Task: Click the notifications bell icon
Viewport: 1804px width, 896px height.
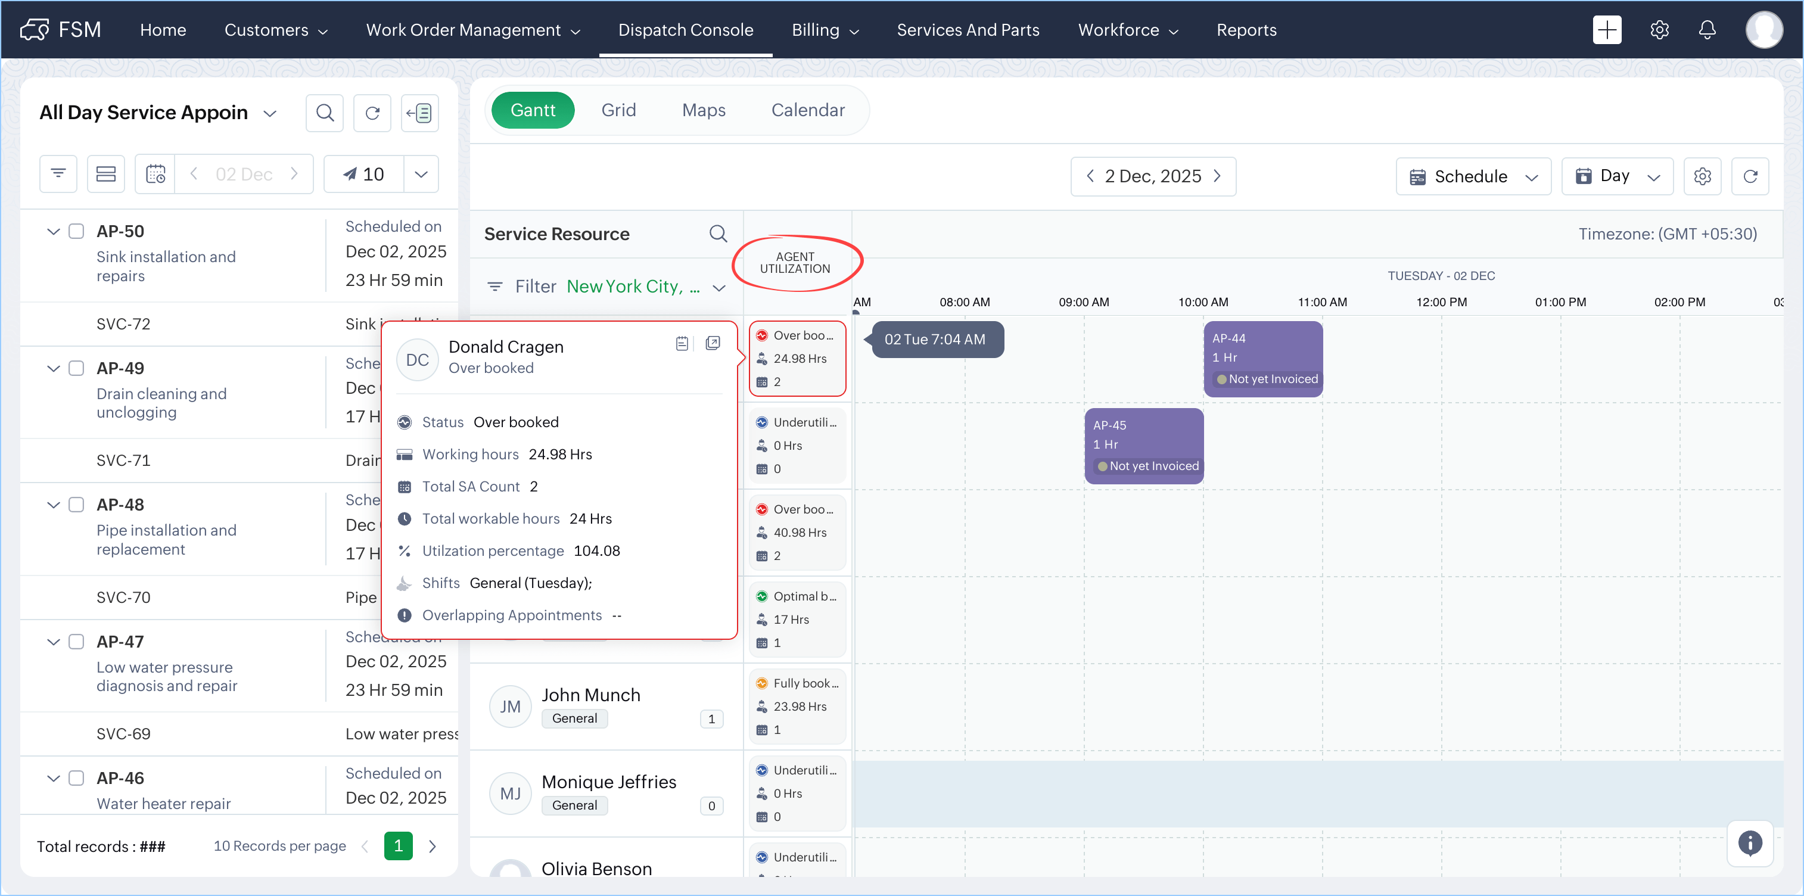Action: pyautogui.click(x=1707, y=29)
